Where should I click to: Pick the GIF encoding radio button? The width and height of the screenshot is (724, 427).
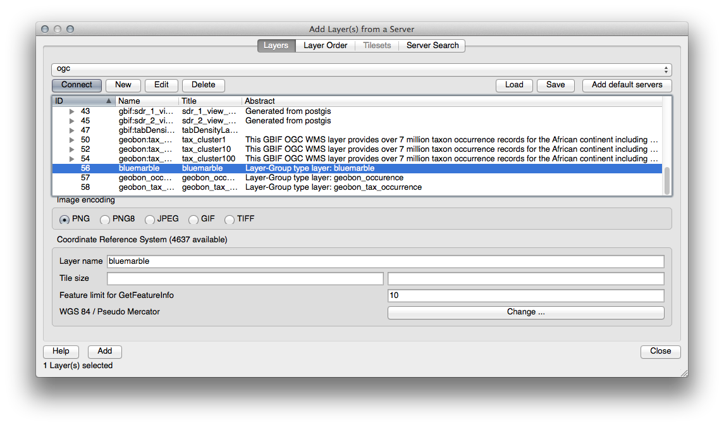pos(193,220)
